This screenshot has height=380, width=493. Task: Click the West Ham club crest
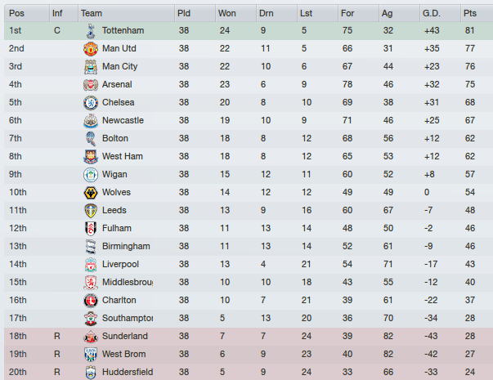point(90,157)
